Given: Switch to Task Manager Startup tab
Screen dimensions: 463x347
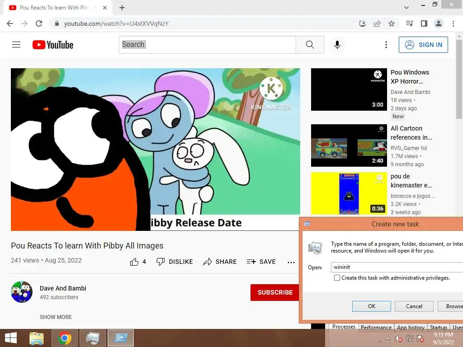Looking at the screenshot, I should pyautogui.click(x=438, y=327).
